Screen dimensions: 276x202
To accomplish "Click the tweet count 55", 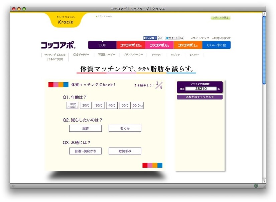I will point(182,38).
